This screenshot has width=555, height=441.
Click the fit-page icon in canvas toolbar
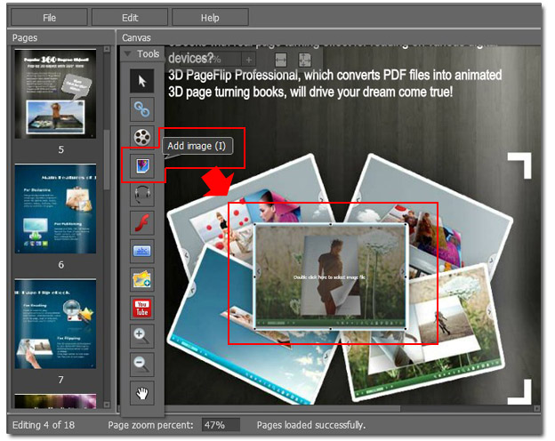click(304, 60)
